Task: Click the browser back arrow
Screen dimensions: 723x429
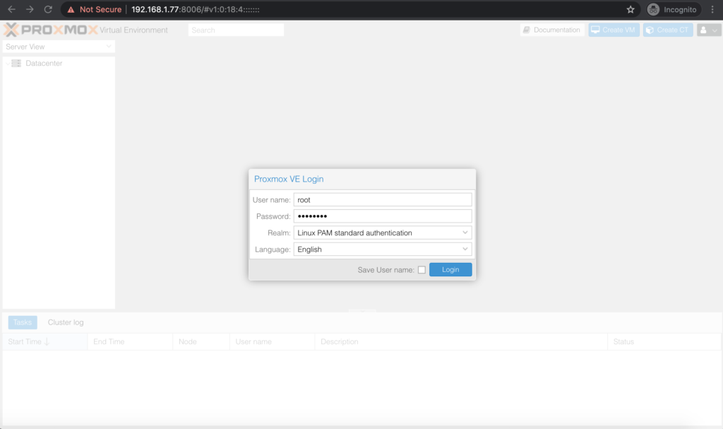Action: (11, 9)
